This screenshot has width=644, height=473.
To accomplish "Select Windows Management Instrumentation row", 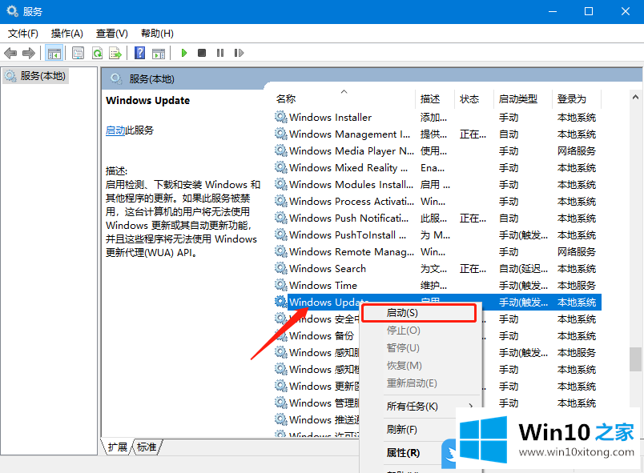I will pyautogui.click(x=437, y=134).
